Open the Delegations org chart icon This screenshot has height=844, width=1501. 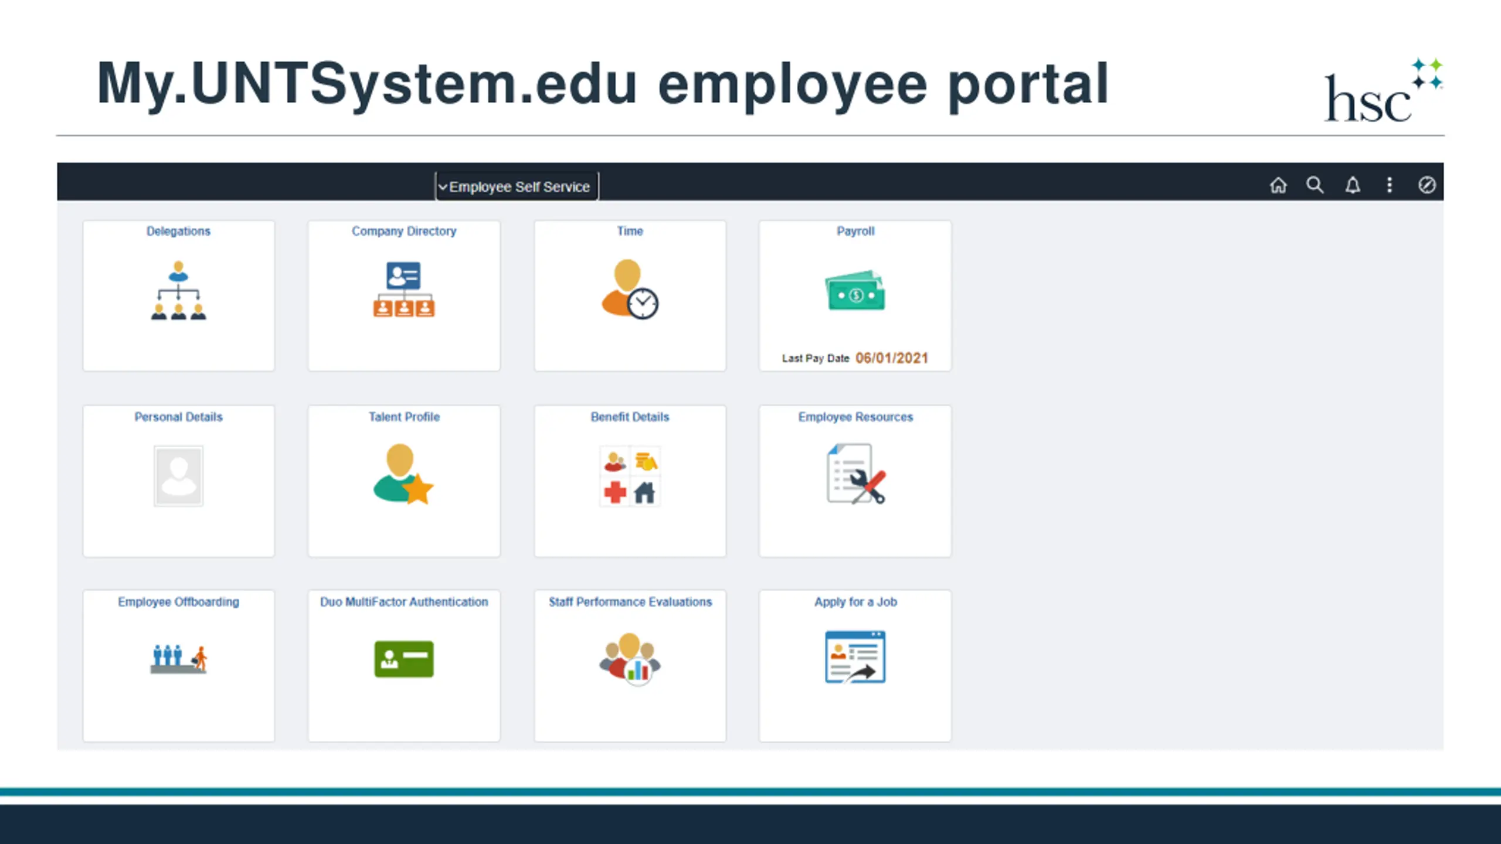pos(178,290)
